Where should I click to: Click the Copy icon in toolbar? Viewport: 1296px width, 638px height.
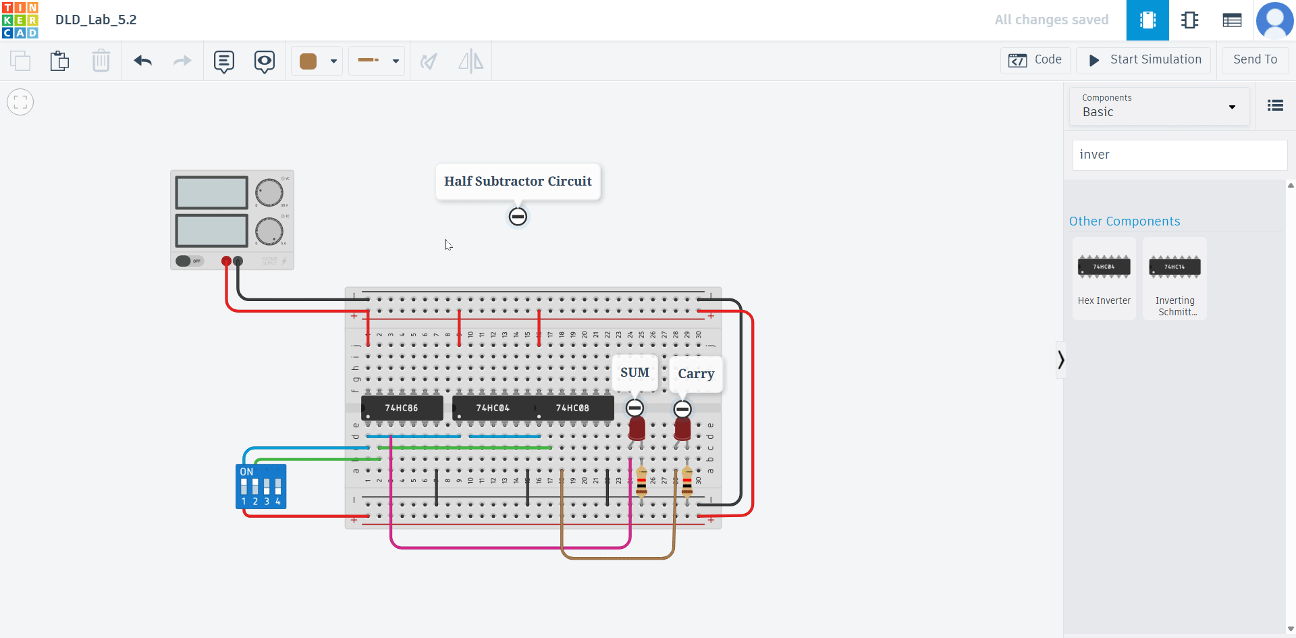coord(20,61)
